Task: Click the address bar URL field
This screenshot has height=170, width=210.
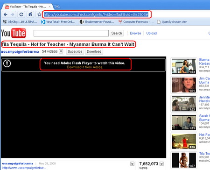Action: pyautogui.click(x=96, y=14)
